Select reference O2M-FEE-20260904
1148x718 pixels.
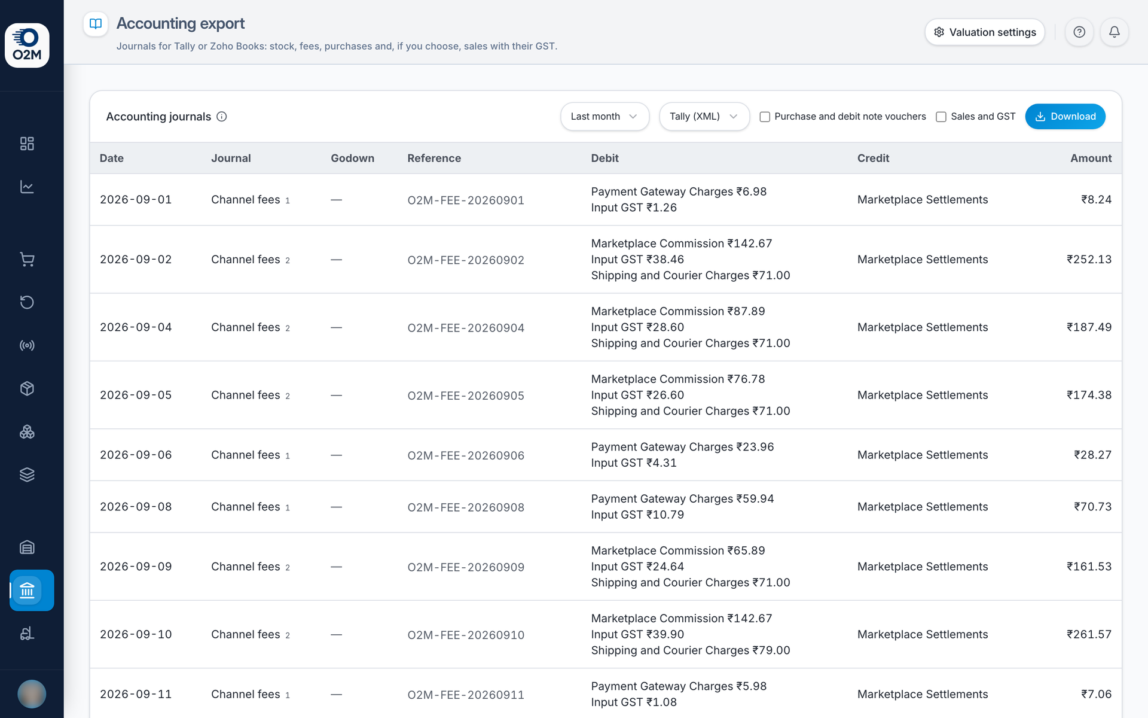(466, 328)
